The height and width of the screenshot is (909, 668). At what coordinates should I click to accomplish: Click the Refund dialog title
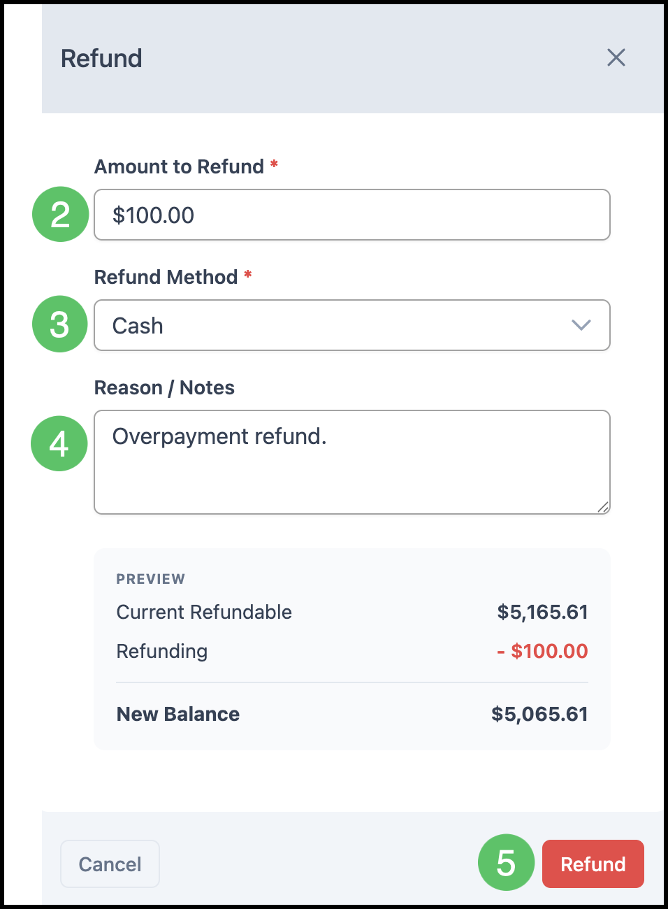coord(101,59)
